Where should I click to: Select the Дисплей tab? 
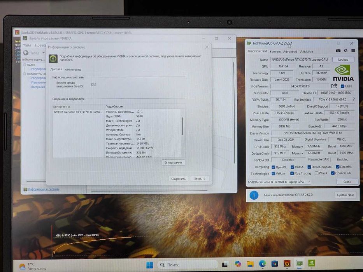[56, 69]
